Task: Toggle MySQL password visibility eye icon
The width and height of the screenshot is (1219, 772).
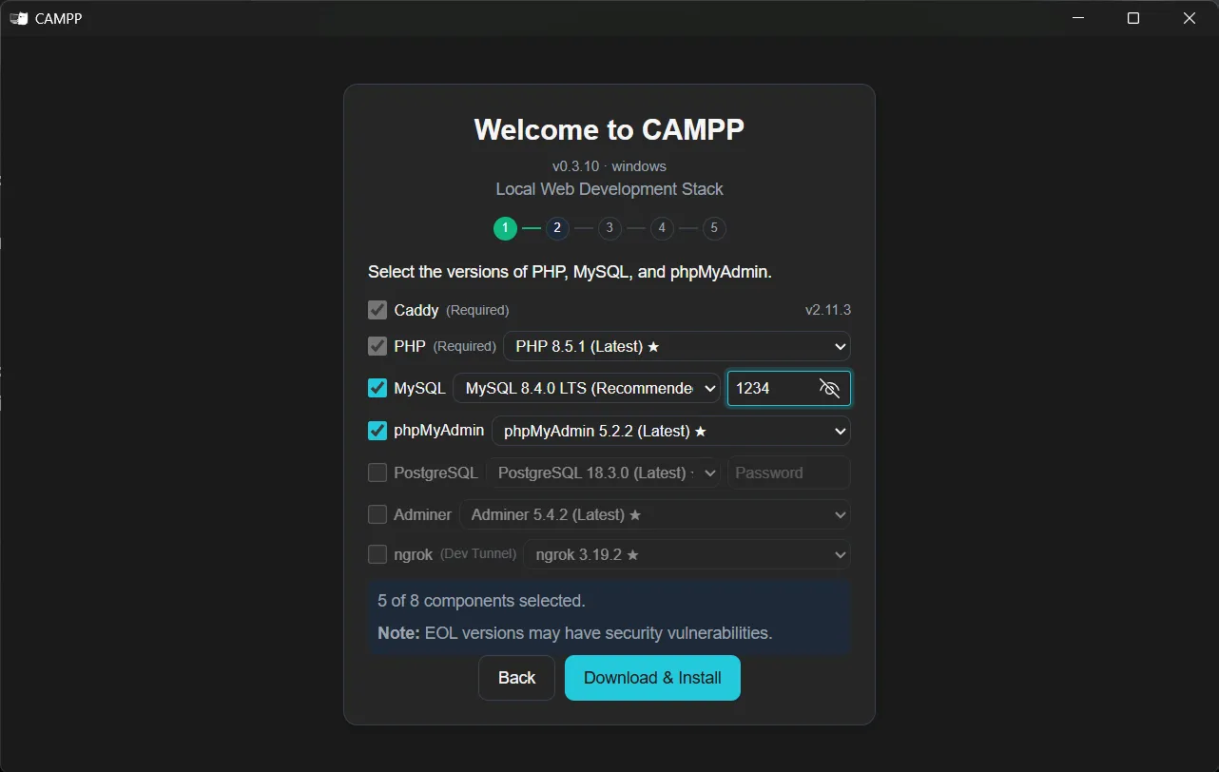Action: pyautogui.click(x=829, y=388)
